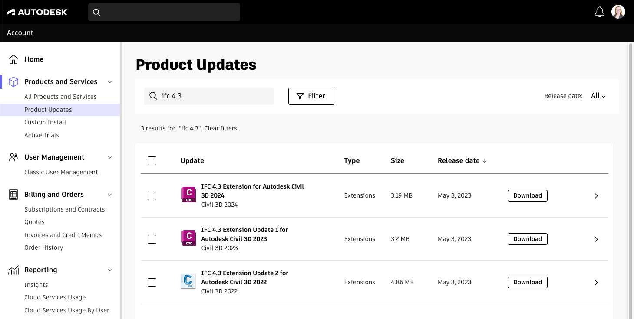Open the user profile avatar

618,12
